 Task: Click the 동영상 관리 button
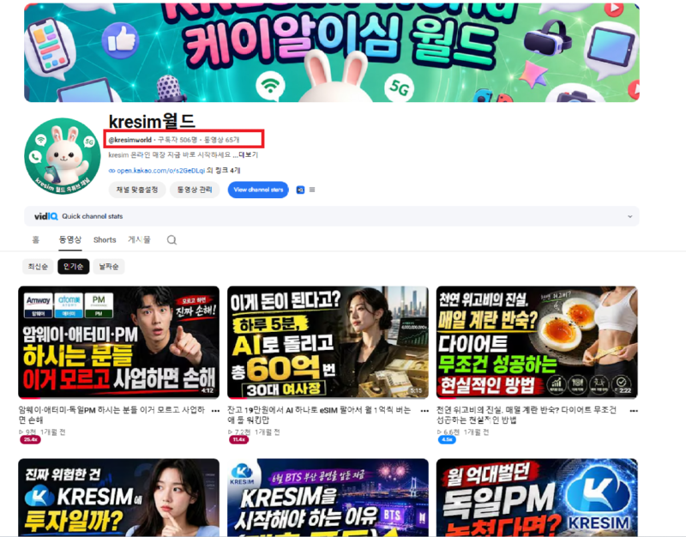(x=195, y=190)
